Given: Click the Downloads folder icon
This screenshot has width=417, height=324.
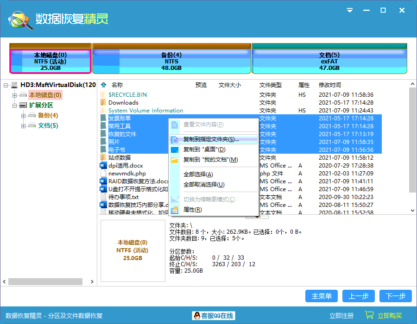Looking at the screenshot, I should (x=103, y=102).
